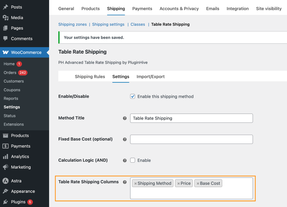
Task: Click the Comments bubble icon
Action: [x=5, y=39]
